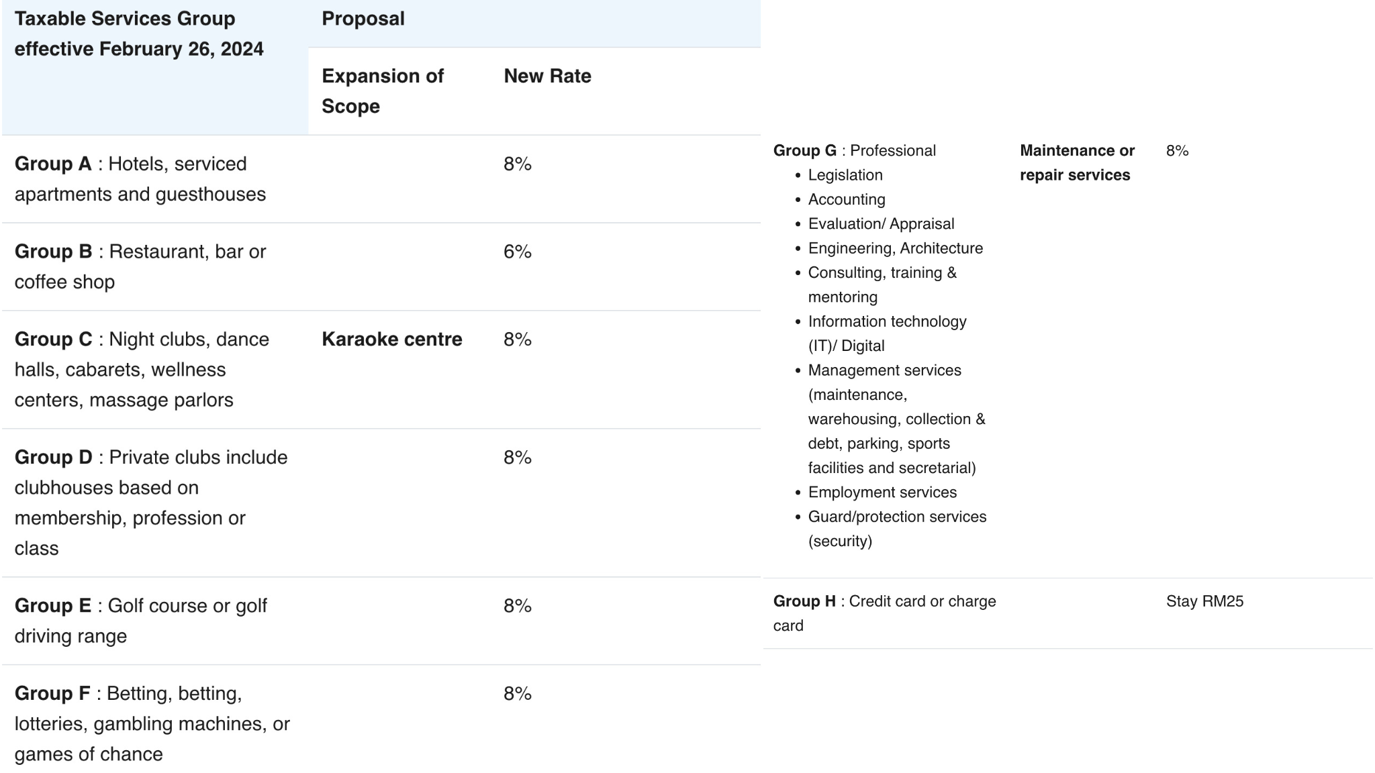1375x773 pixels.
Task: Click the Group D private clubs description
Action: coord(151,502)
